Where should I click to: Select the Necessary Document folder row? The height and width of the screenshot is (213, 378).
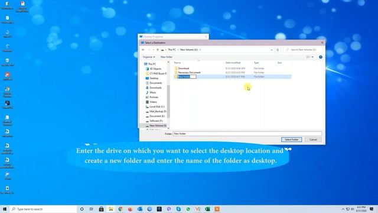pos(232,72)
